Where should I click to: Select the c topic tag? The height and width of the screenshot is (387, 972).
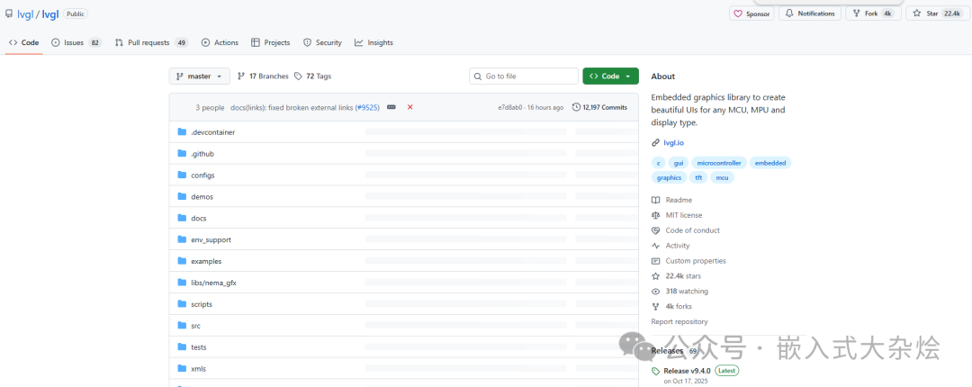[x=658, y=163]
